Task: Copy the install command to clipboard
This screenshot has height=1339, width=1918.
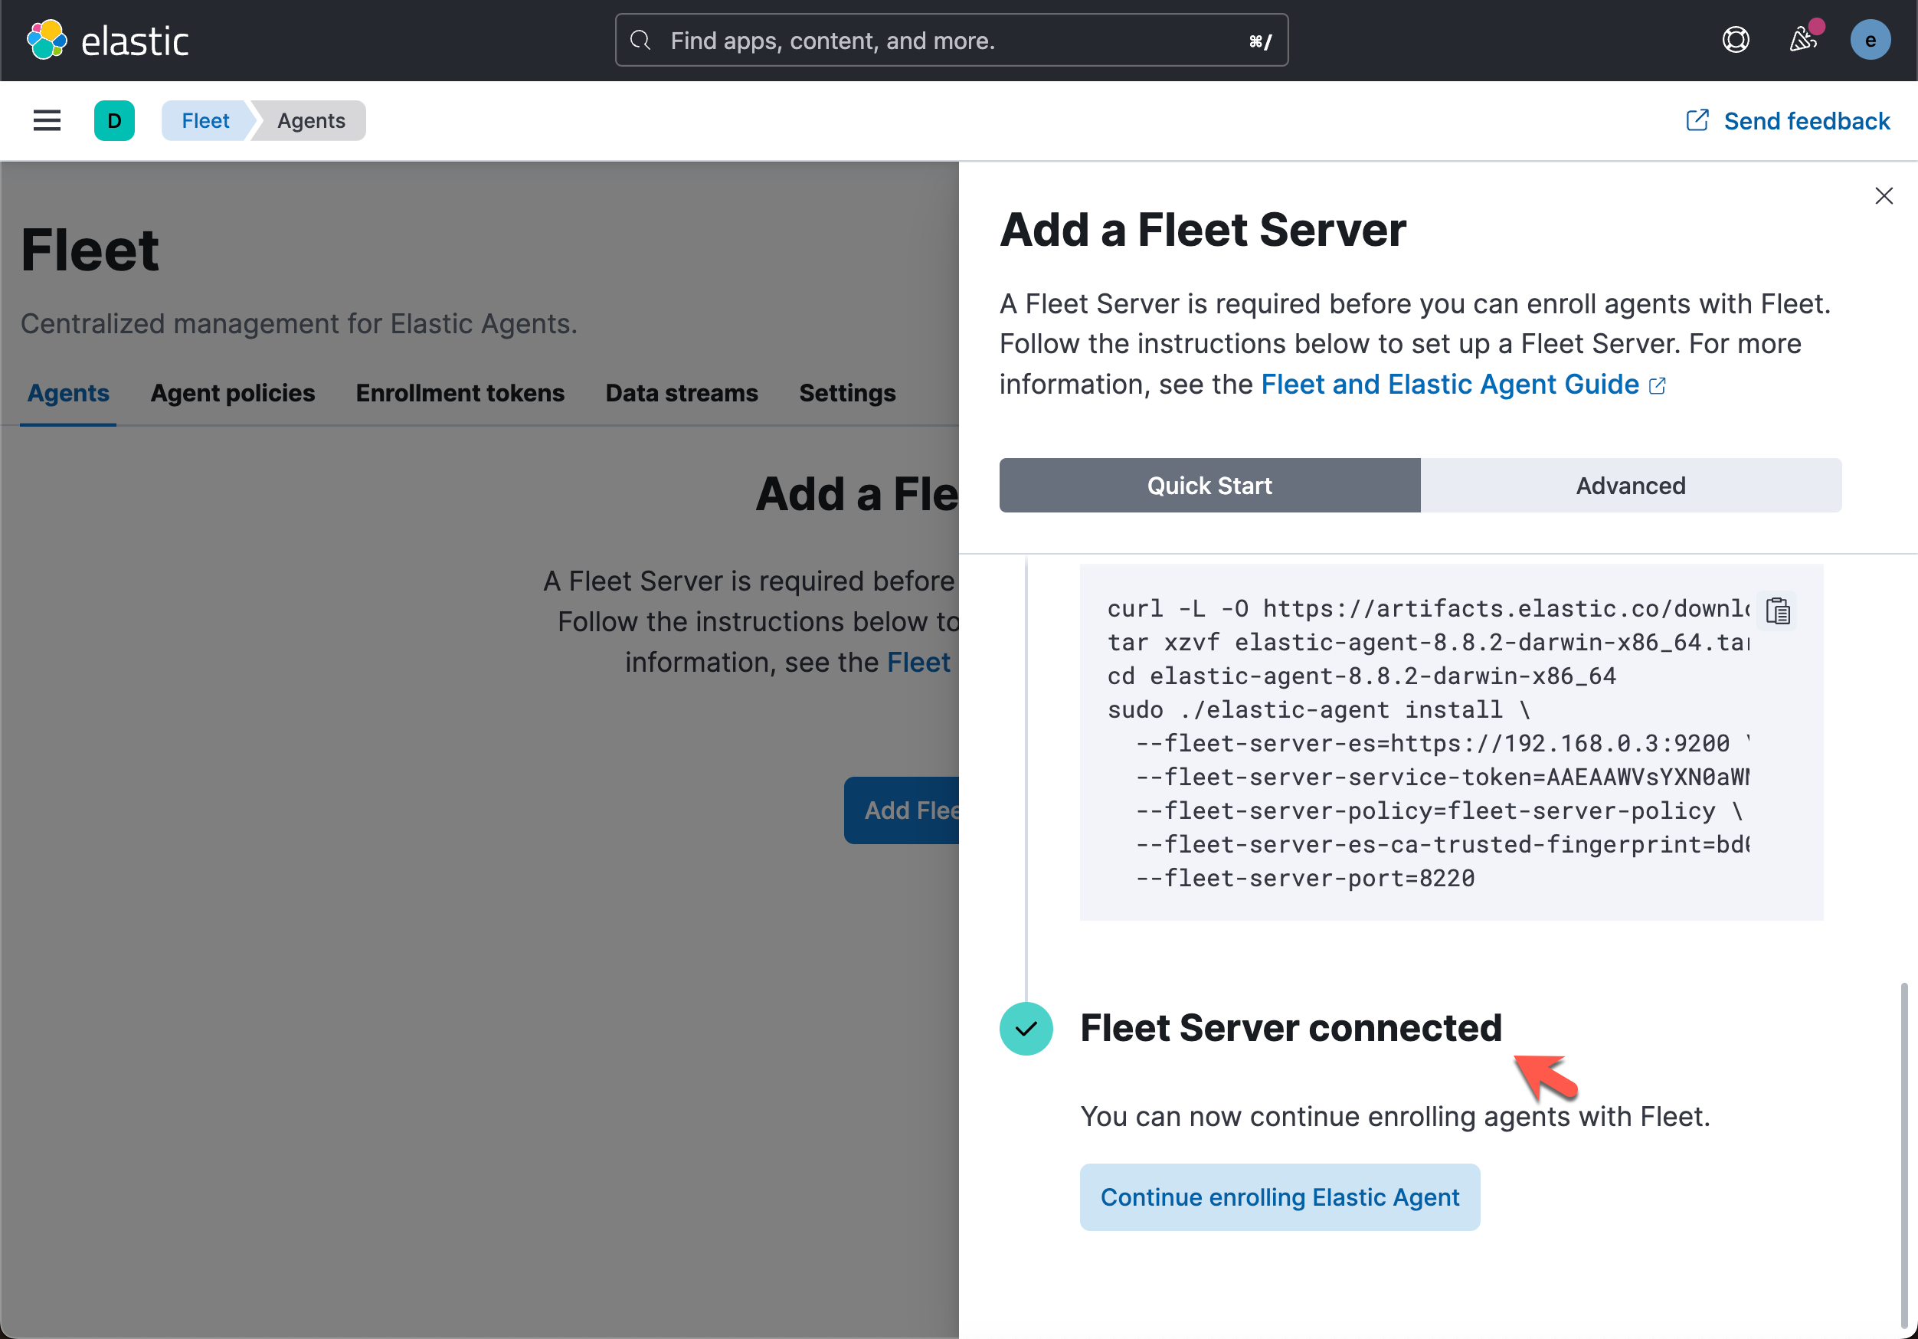Action: pyautogui.click(x=1777, y=611)
